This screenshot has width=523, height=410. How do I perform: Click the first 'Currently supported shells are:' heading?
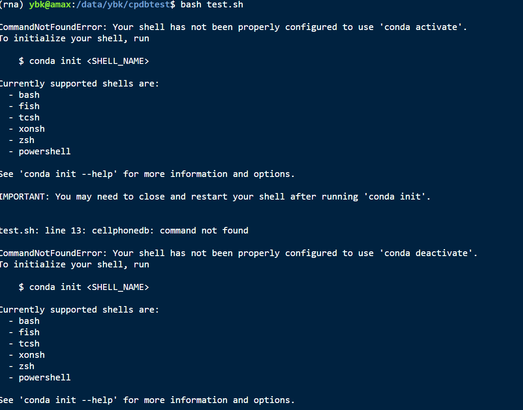[79, 83]
